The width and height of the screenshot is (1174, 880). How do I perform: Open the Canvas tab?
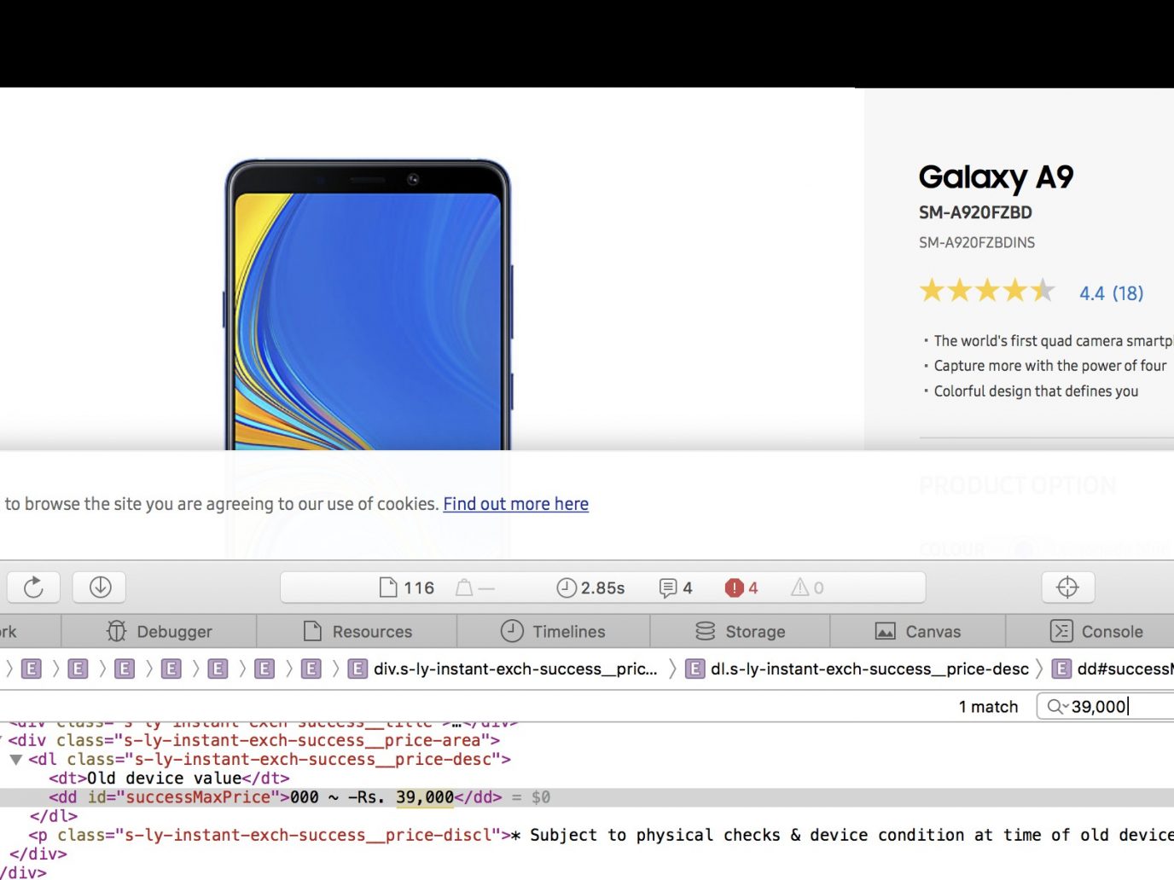(x=918, y=632)
